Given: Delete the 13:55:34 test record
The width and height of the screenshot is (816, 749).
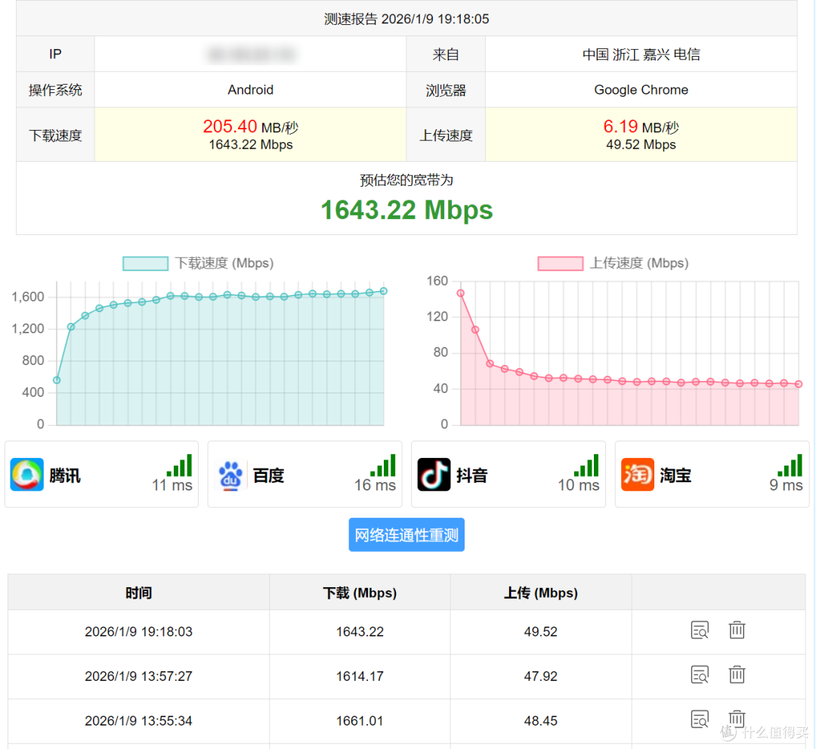Looking at the screenshot, I should tap(737, 719).
